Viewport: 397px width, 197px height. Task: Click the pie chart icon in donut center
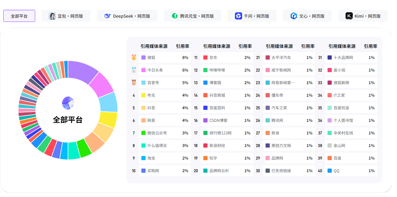(68, 103)
